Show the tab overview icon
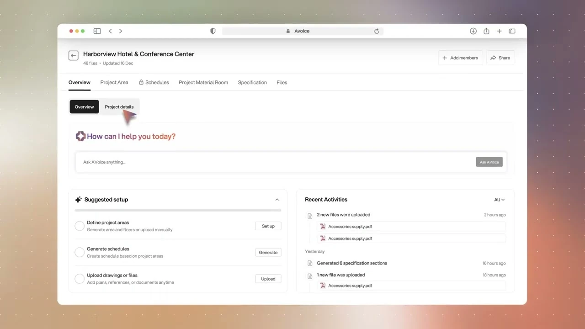 (x=512, y=31)
